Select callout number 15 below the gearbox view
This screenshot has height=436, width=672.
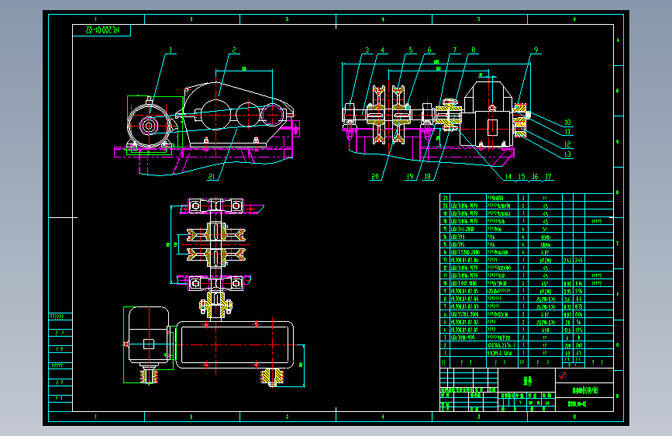click(522, 176)
